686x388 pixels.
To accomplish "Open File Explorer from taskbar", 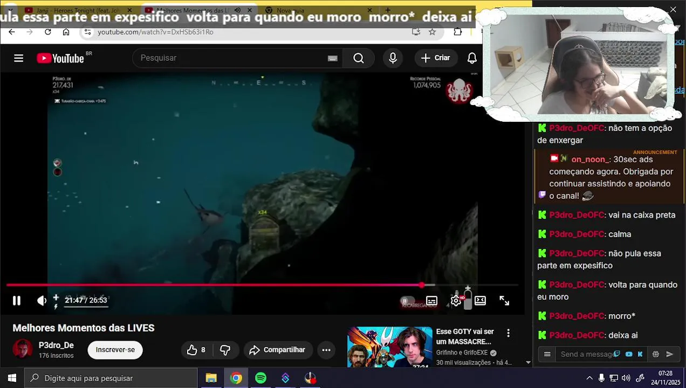I will (211, 378).
